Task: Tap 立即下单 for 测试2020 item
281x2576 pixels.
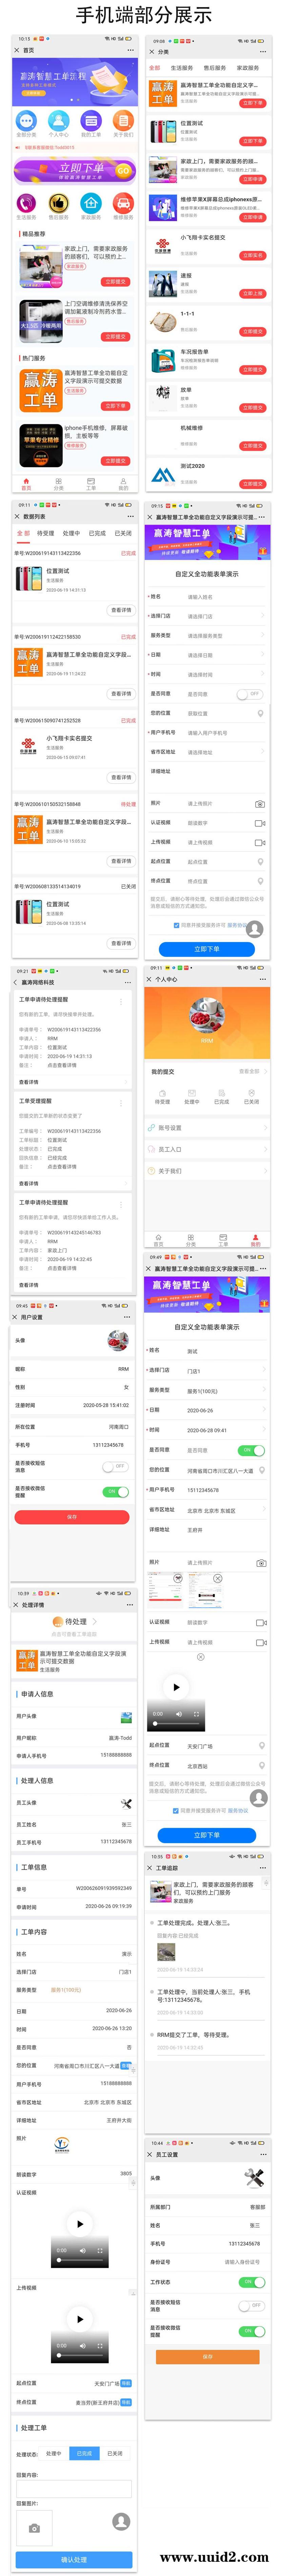Action: [x=253, y=484]
